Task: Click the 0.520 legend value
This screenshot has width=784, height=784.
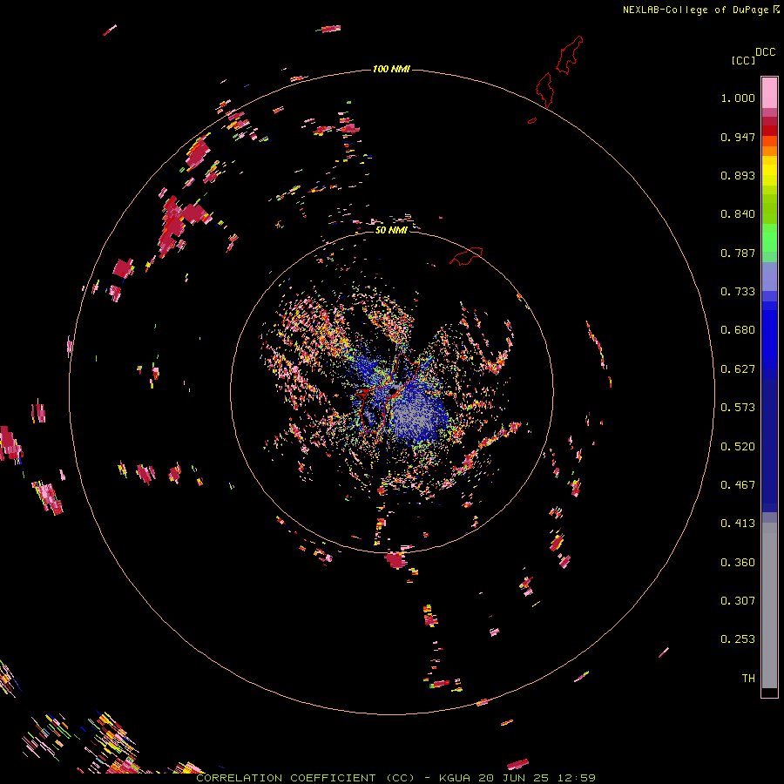Action: tap(738, 447)
